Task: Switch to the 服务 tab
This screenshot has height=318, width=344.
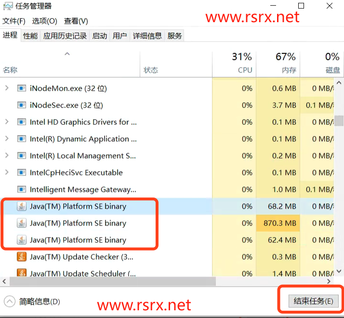Action: (174, 36)
